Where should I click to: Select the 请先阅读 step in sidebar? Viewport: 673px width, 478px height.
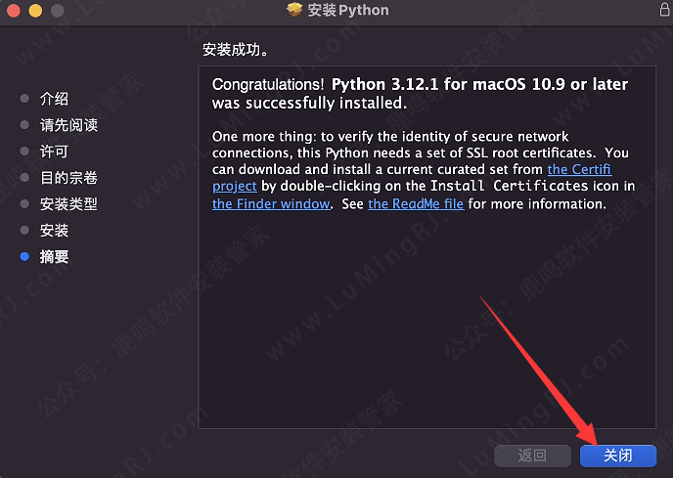68,125
